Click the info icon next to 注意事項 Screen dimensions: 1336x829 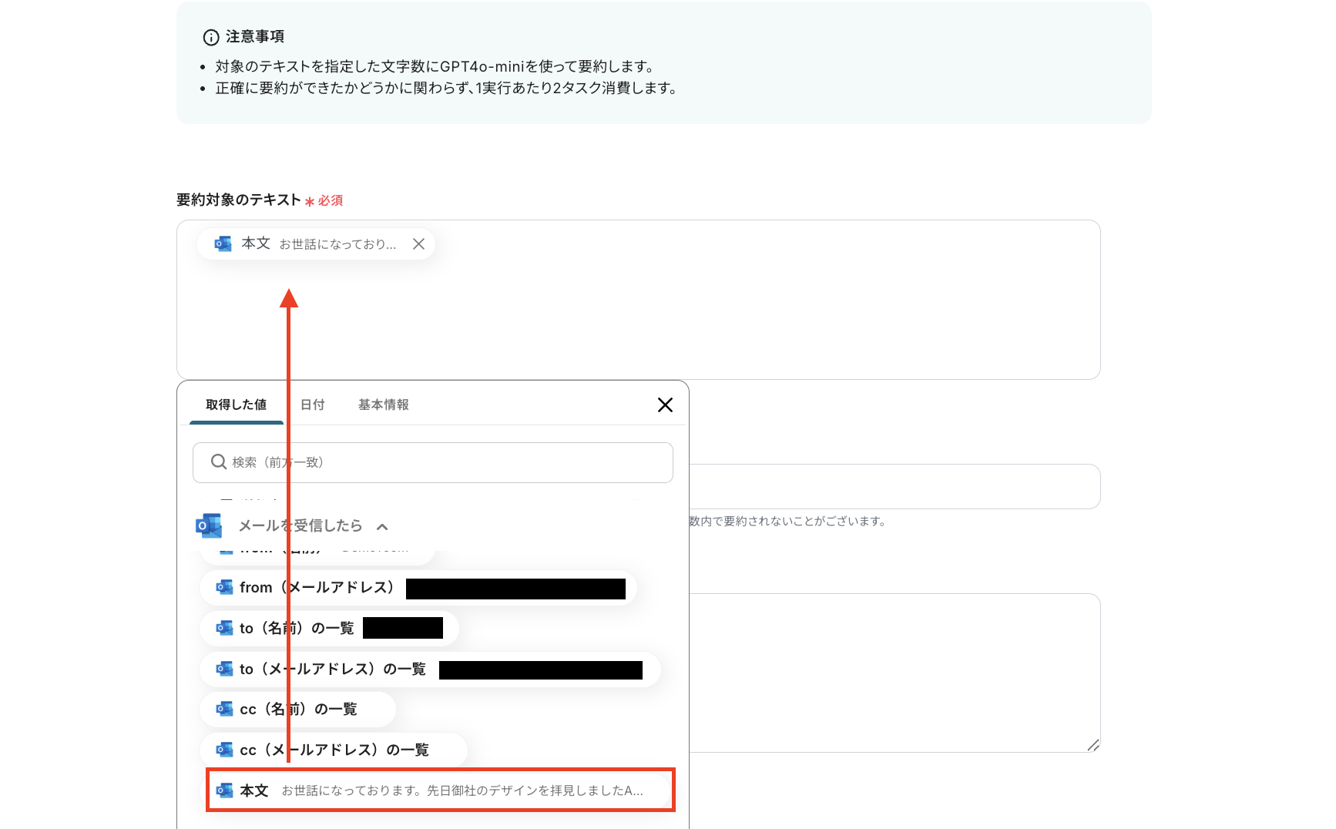pos(211,37)
